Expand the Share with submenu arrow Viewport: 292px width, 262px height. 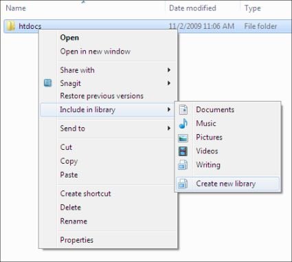tap(169, 70)
